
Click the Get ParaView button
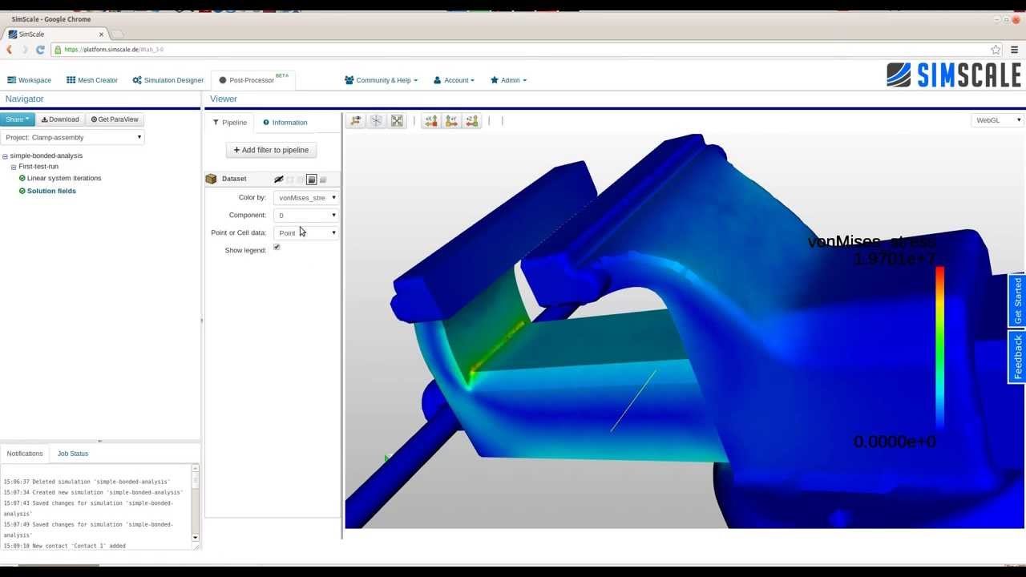pyautogui.click(x=115, y=119)
